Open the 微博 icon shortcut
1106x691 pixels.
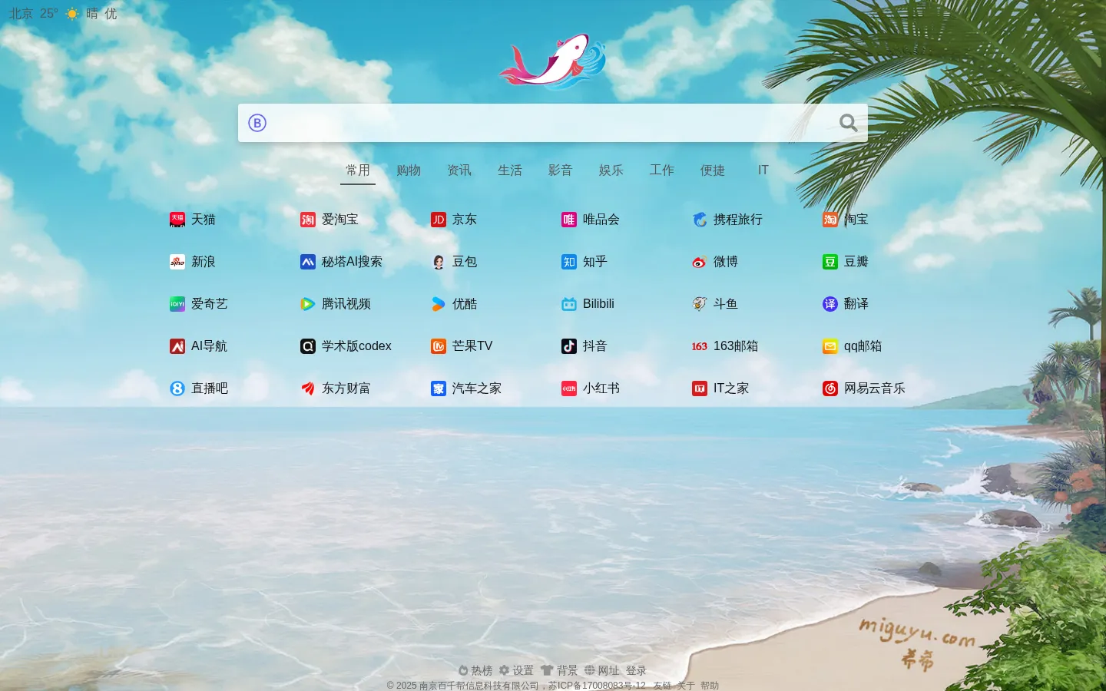pos(700,262)
